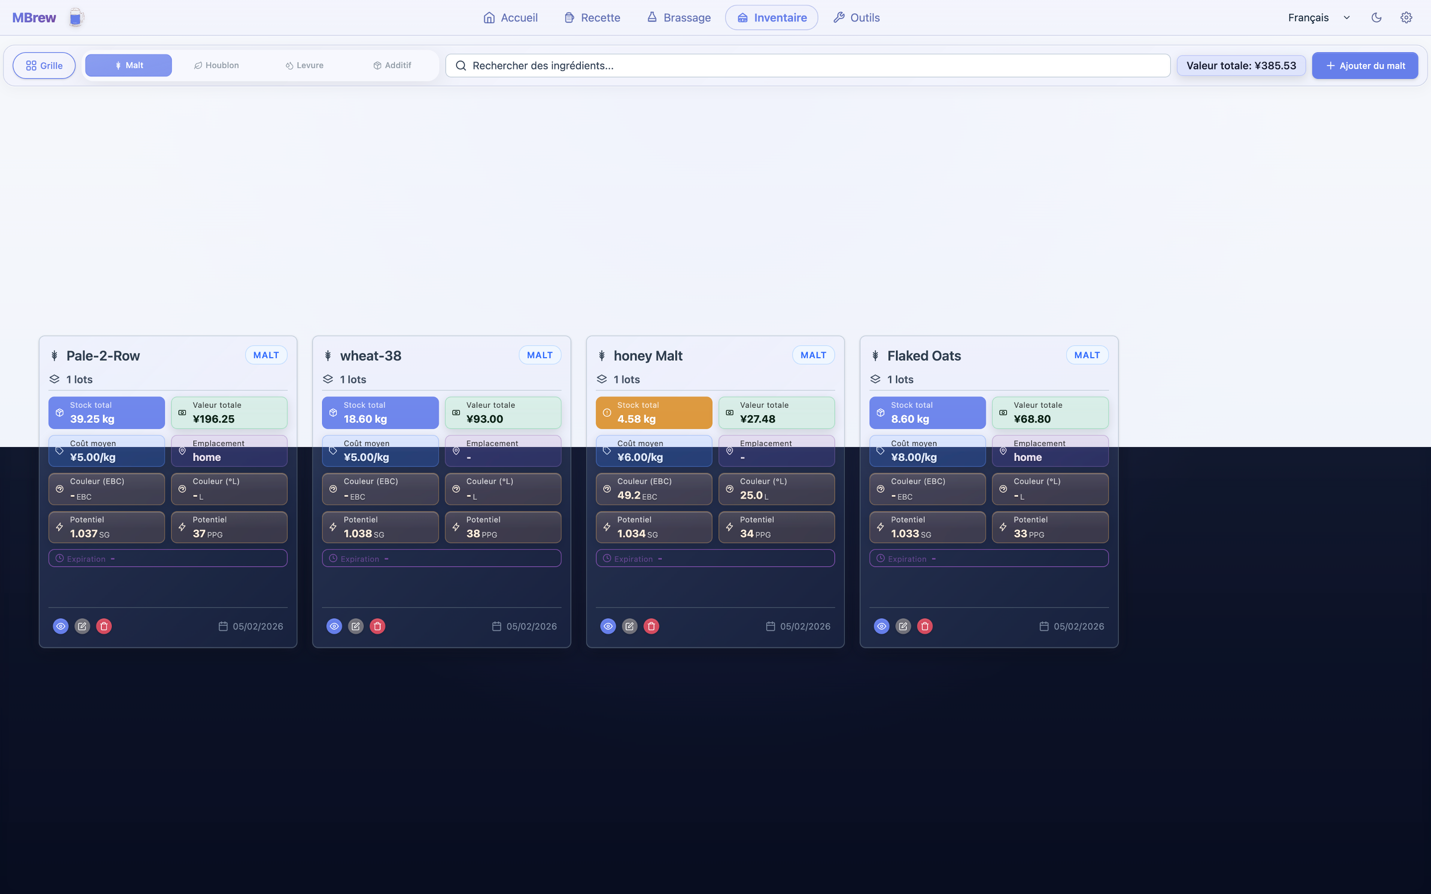Switch view using the Grille button
This screenshot has width=1431, height=894.
(x=44, y=66)
